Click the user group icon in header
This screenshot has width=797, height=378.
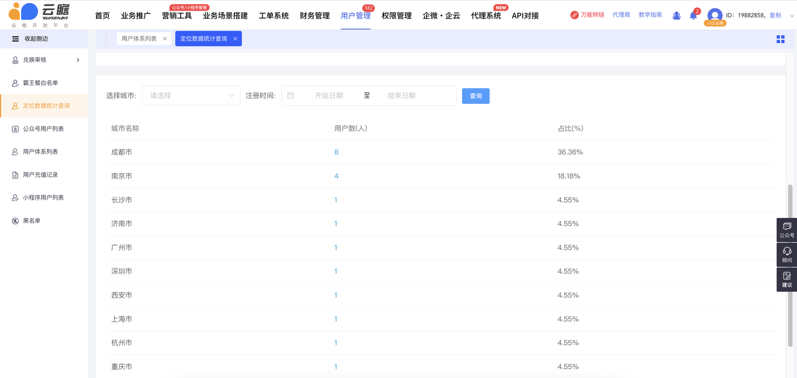point(676,16)
